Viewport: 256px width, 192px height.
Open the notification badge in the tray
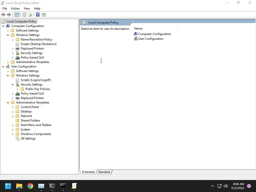click(249, 186)
